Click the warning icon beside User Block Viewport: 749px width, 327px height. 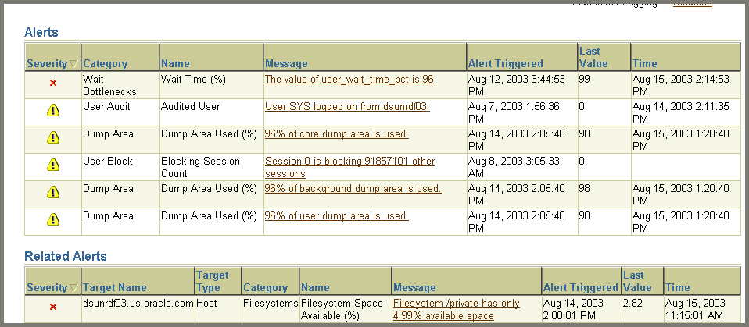(53, 165)
